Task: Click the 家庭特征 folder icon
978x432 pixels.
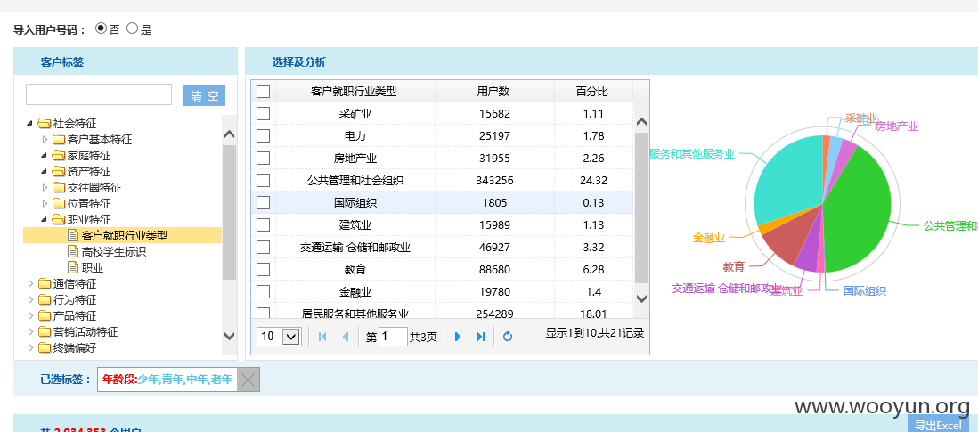Action: point(59,155)
